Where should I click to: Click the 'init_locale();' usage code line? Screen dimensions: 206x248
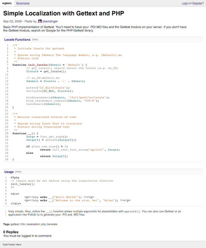coord(23,184)
